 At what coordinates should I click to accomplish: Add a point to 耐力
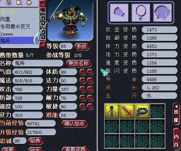(x=83, y=98)
